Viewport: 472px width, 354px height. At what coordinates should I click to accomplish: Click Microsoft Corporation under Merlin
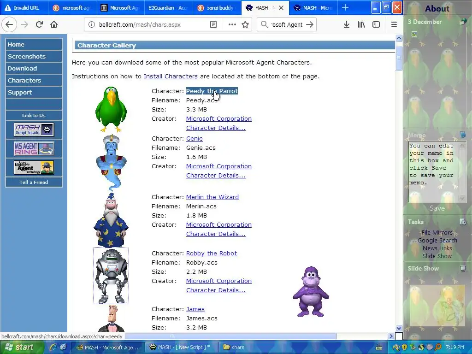219,224
